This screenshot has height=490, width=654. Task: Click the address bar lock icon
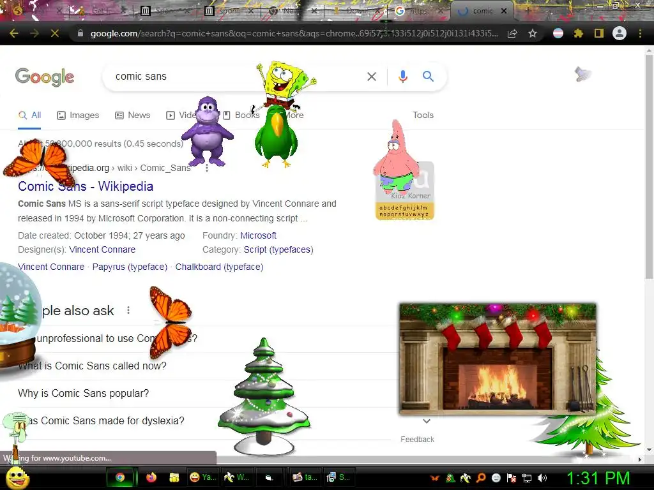pos(80,33)
